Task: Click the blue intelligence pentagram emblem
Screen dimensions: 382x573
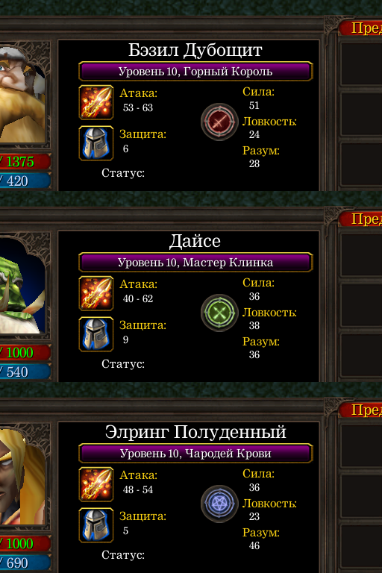Action: click(x=219, y=504)
